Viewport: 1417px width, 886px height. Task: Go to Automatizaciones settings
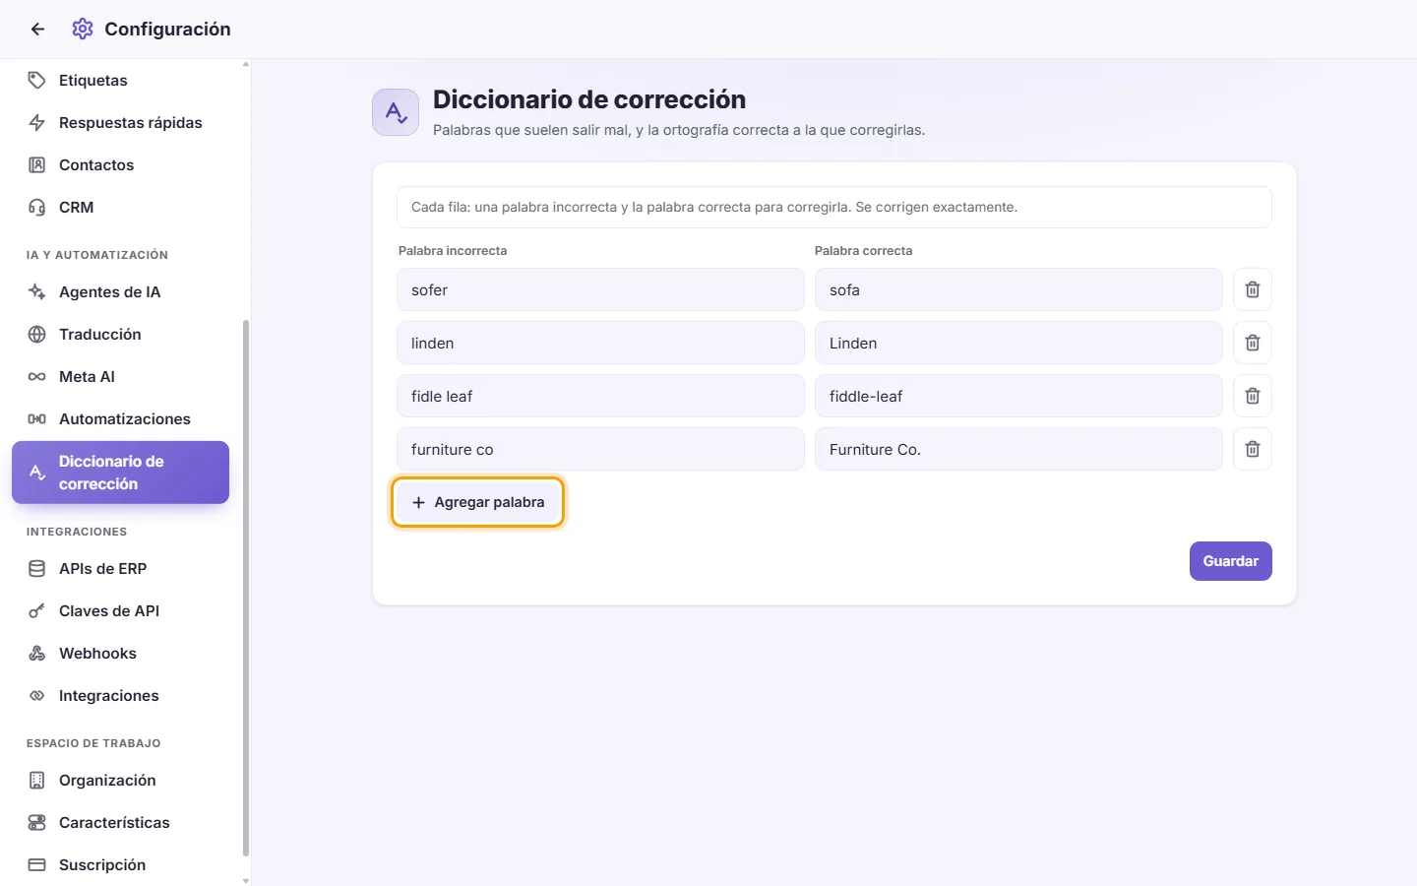[x=120, y=419]
